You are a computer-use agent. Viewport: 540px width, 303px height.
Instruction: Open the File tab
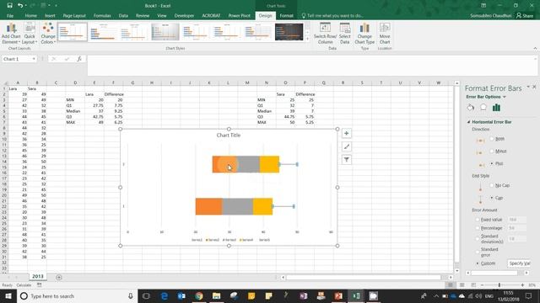pyautogui.click(x=10, y=16)
